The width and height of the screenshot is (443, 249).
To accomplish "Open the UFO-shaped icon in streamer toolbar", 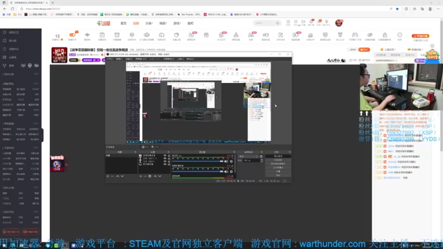I will pos(147,35).
